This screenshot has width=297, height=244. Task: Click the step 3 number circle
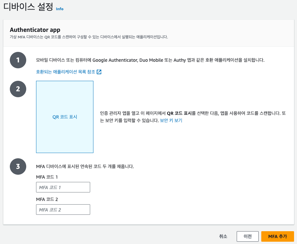point(18,166)
